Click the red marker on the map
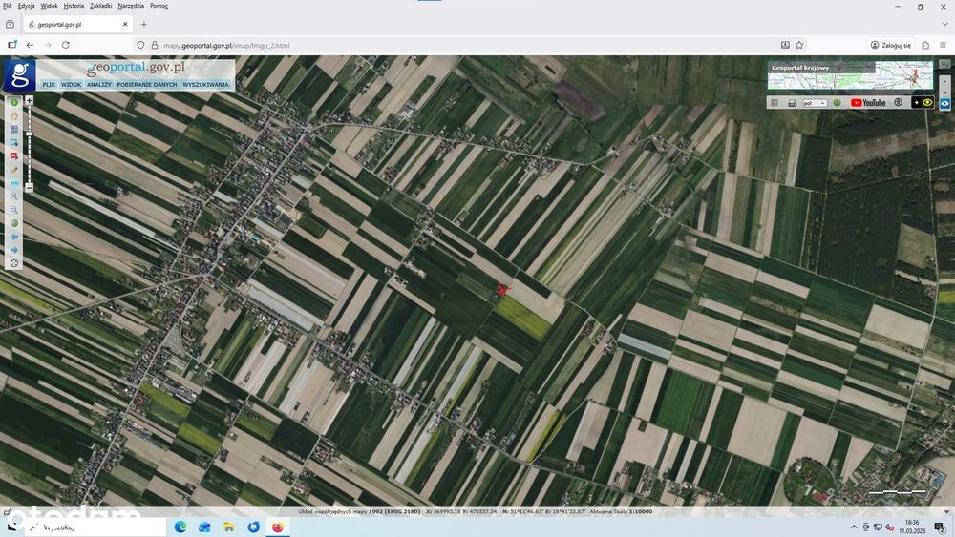955x537 pixels. 502,289
